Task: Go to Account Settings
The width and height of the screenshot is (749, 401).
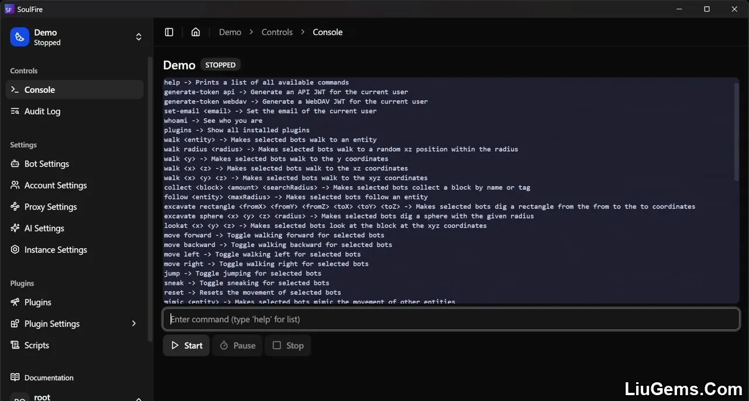Action: click(74, 185)
